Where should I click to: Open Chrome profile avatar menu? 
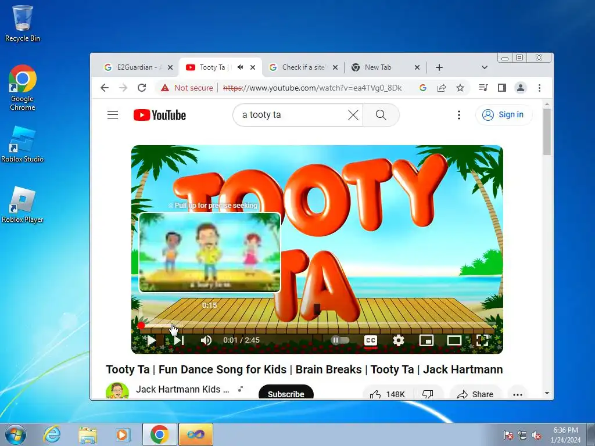coord(521,88)
